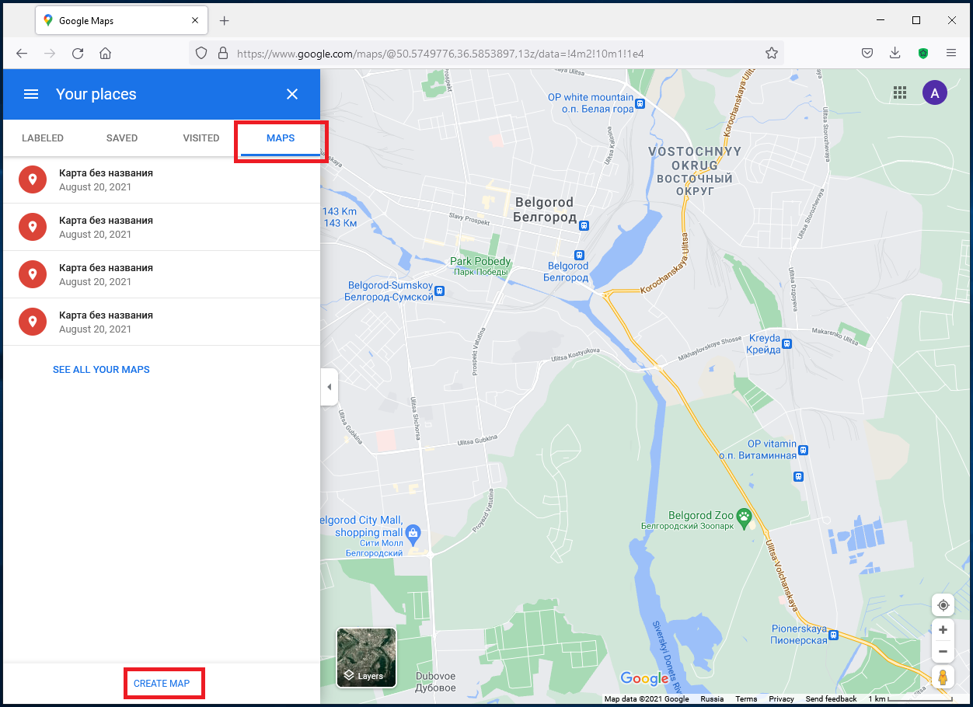Image resolution: width=973 pixels, height=707 pixels.
Task: Click the Belgorod Zoo marker
Action: tap(745, 519)
